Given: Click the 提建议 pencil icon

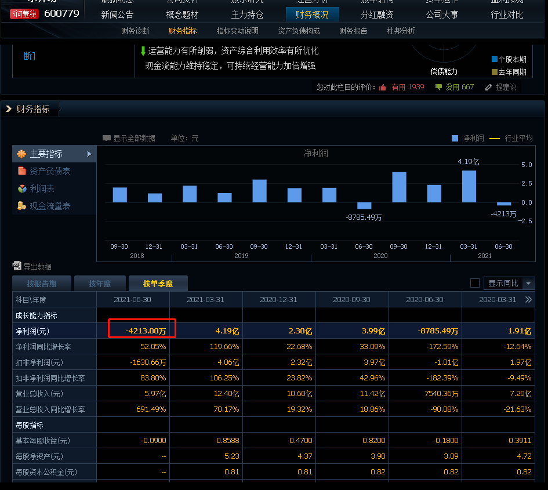Looking at the screenshot, I should [488, 87].
